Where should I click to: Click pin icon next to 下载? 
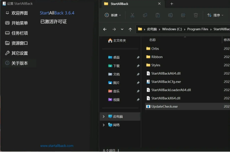(138, 66)
